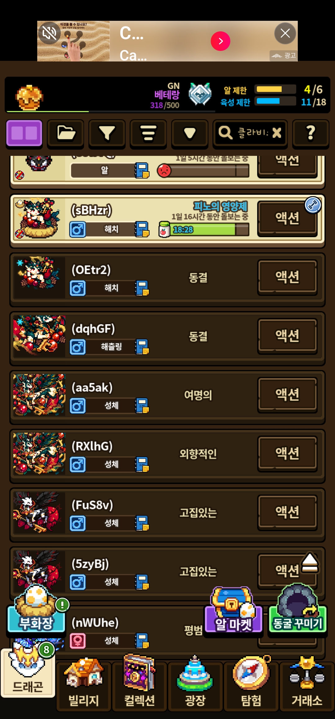Open the folder icon in toolbar

(x=65, y=133)
